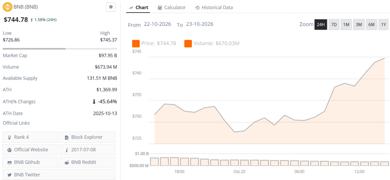Open the BNB Github link
The height and width of the screenshot is (180, 390).
[30, 162]
